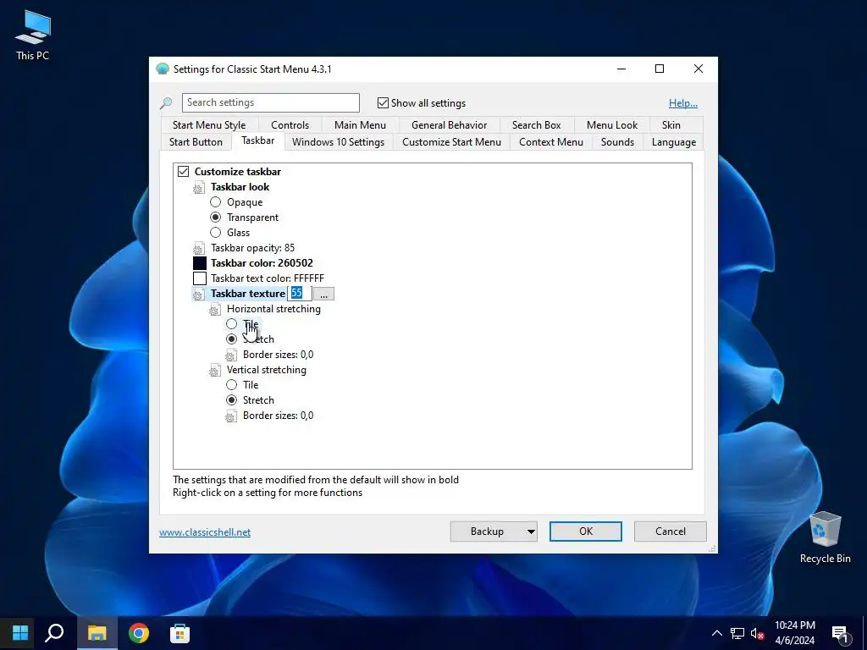Switch to Skin tab
This screenshot has width=867, height=650.
671,125
